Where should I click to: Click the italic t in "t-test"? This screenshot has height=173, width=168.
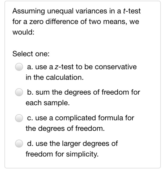[124, 11]
